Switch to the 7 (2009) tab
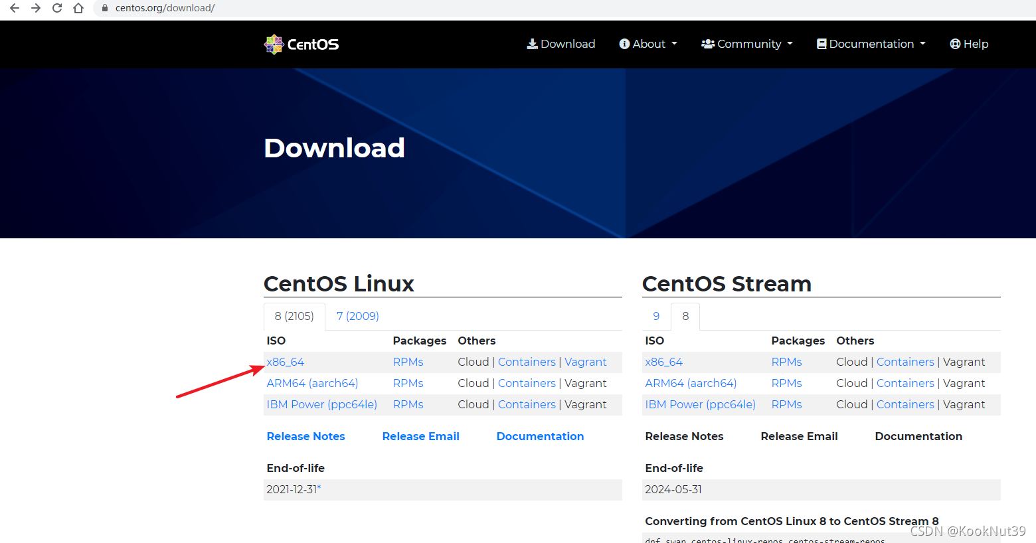 357,316
